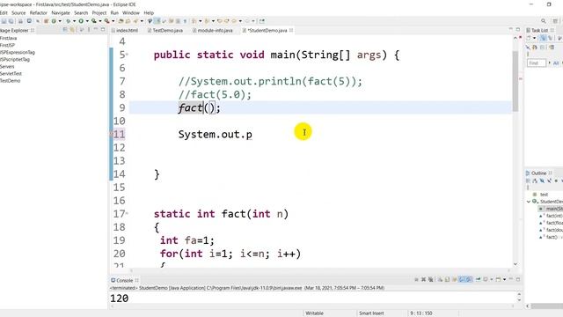563x317 pixels.
Task: Open the External Tools dropdown arrow
Action: tap(113, 21)
